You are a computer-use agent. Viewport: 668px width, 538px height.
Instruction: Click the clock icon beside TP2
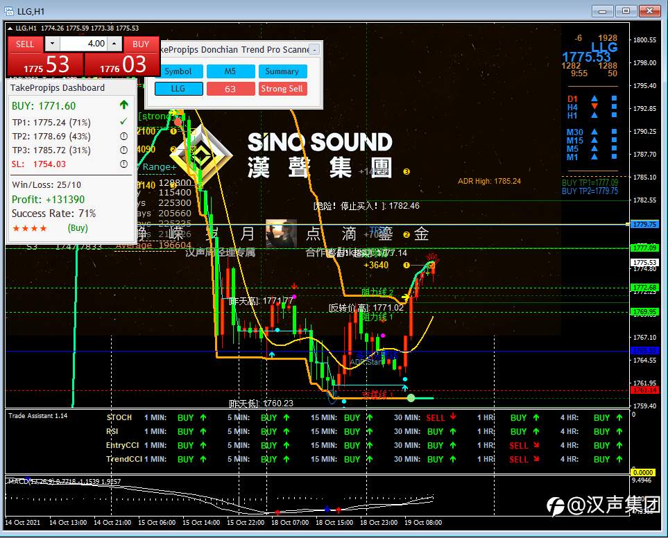tap(123, 136)
